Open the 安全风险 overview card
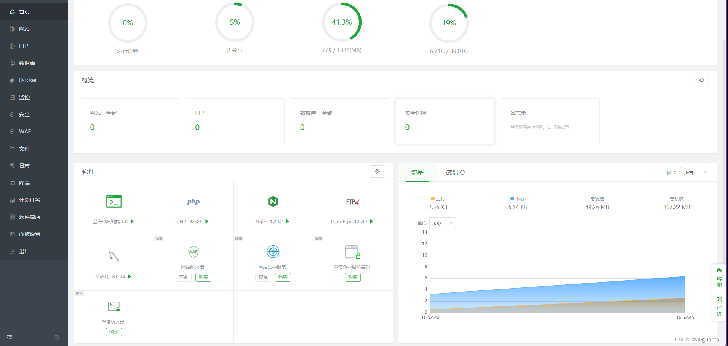The width and height of the screenshot is (728, 346). [x=445, y=121]
